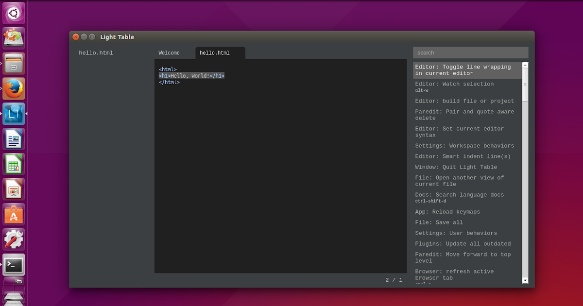Click inside the search field

470,52
